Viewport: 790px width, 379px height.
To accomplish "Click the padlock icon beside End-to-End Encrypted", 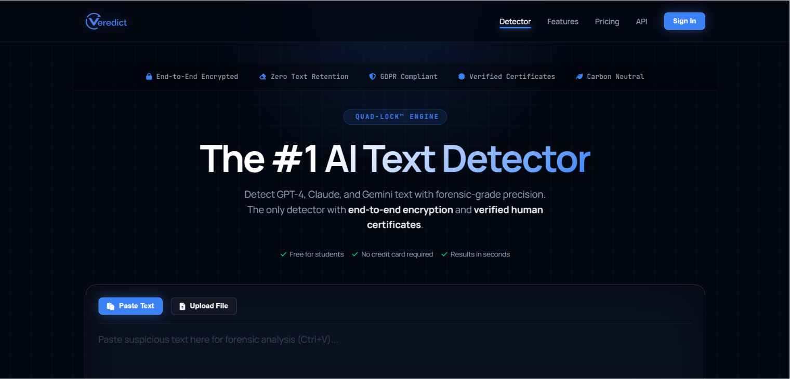I will click(149, 76).
